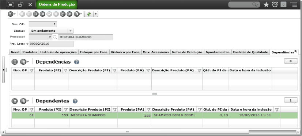This screenshot has width=302, height=136.
Task: Click help icon beside Dependentes title
Action: pos(75,101)
